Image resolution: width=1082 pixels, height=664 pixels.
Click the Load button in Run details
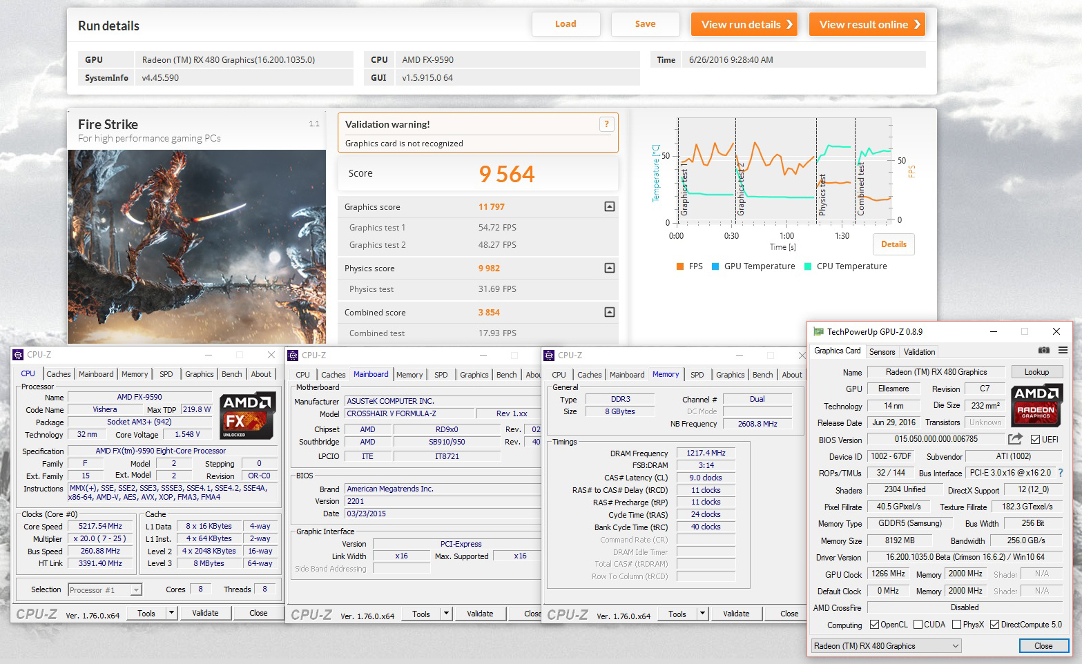[566, 24]
